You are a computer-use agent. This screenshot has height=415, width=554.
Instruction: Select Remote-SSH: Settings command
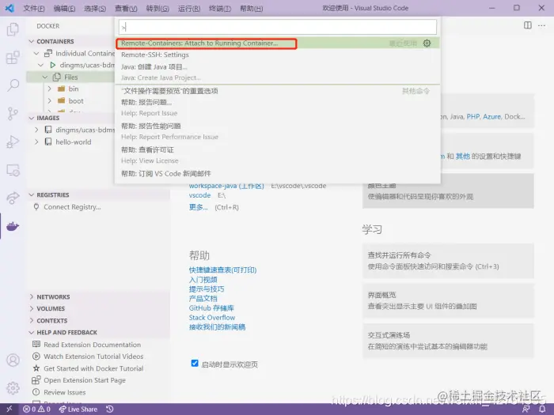[x=278, y=55]
